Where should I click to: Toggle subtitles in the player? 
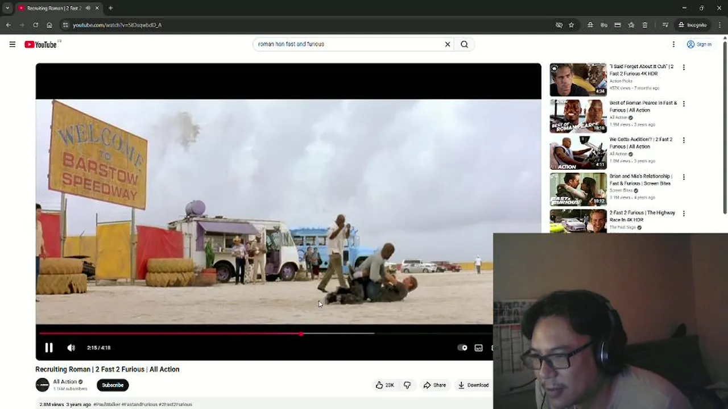pos(479,348)
